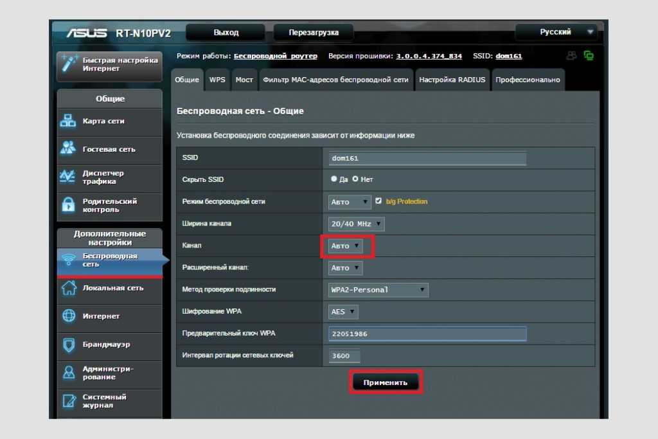
Task: Switch to the WPS tab
Action: (x=217, y=80)
